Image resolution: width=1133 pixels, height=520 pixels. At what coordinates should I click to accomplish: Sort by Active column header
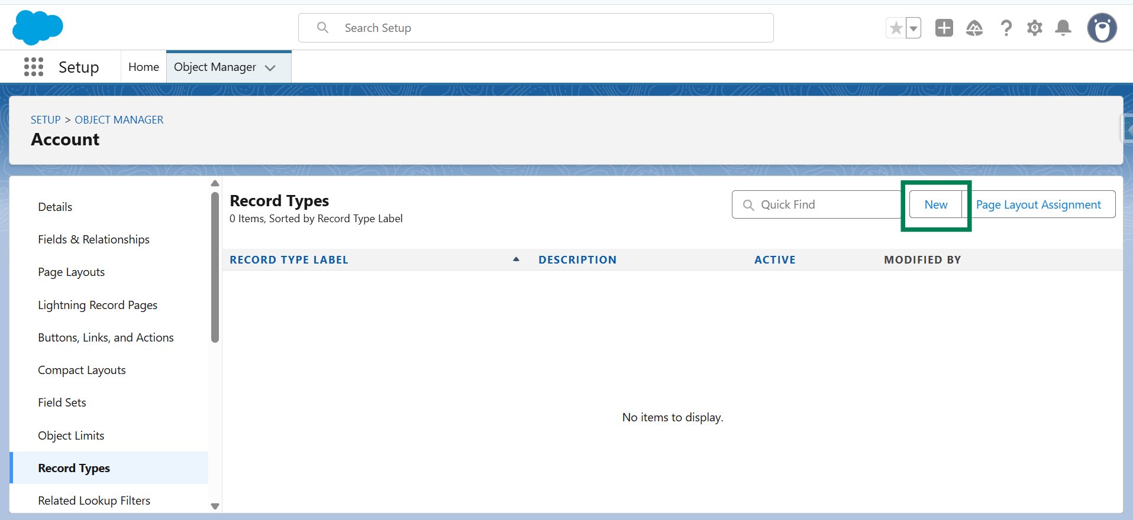coord(775,260)
